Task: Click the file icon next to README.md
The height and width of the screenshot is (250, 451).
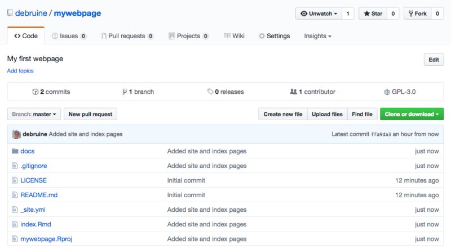Action: [15, 195]
